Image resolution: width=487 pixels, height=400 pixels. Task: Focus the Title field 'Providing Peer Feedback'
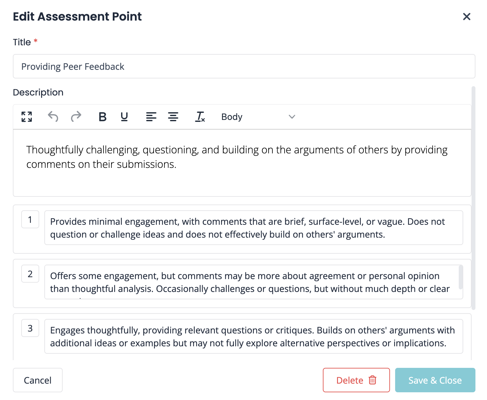pyautogui.click(x=244, y=67)
